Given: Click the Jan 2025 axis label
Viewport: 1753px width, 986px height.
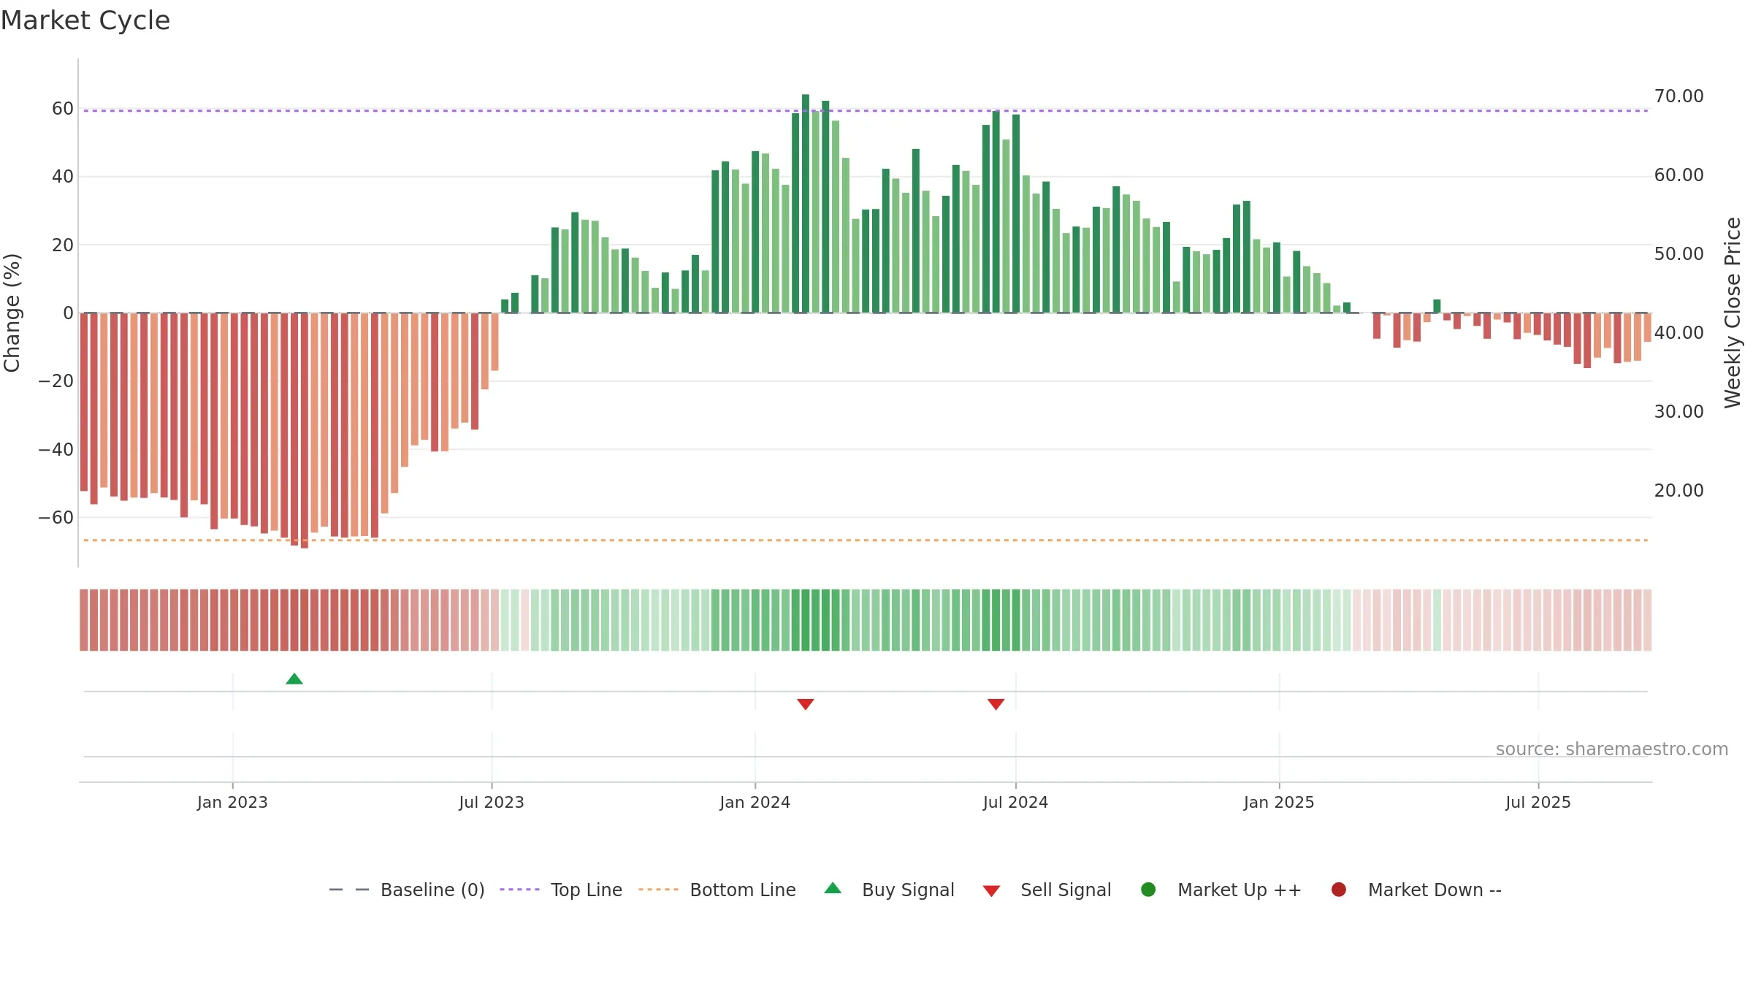Looking at the screenshot, I should (x=1279, y=802).
